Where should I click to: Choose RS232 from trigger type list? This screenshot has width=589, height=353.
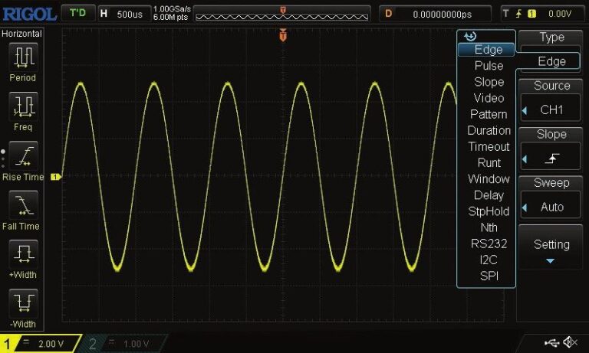pos(489,244)
